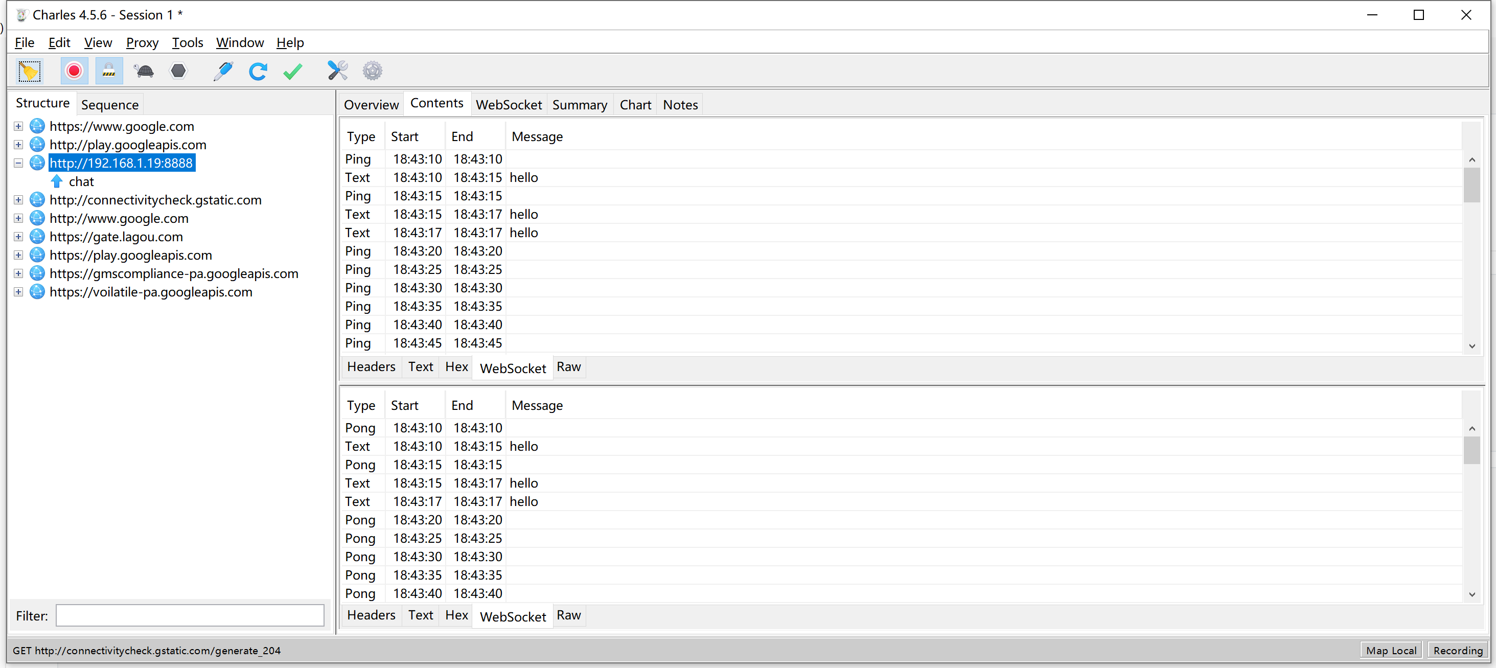Toggle throttling turtle icon
This screenshot has height=668, width=1496.
(144, 71)
